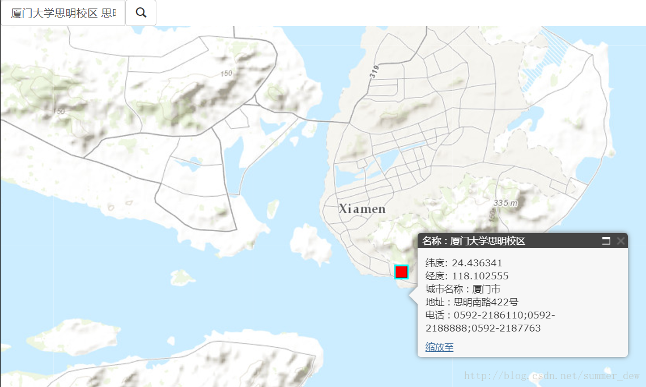Click the 319 road number label

(x=374, y=72)
